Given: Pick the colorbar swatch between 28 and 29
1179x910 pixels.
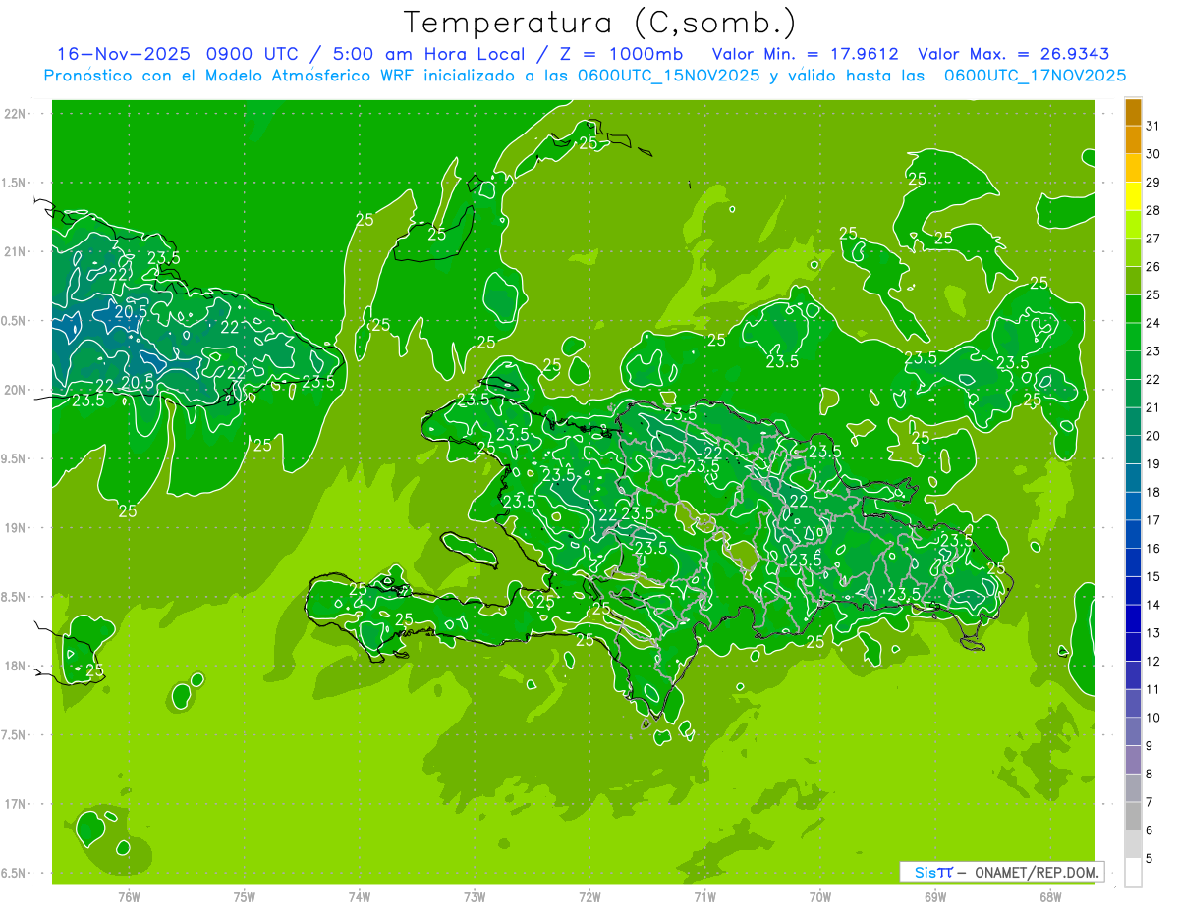Looking at the screenshot, I should point(1133,196).
